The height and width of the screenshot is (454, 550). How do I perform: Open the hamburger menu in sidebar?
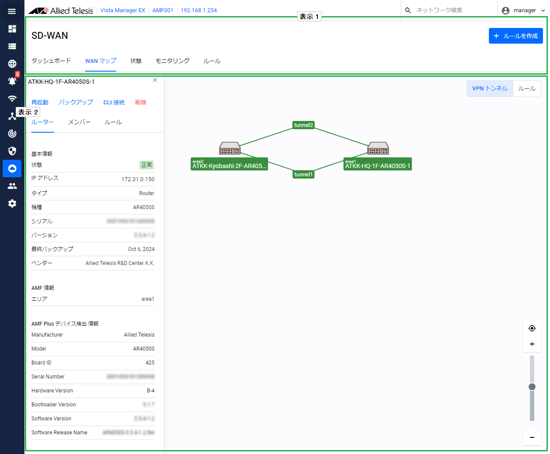[x=12, y=11]
